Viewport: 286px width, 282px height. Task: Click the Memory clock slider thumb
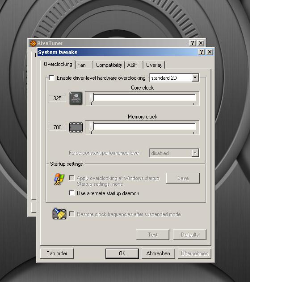pos(91,127)
